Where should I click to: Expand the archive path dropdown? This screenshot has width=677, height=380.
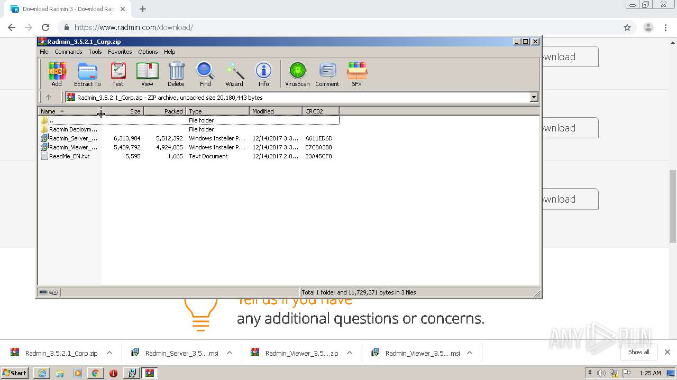(x=534, y=97)
